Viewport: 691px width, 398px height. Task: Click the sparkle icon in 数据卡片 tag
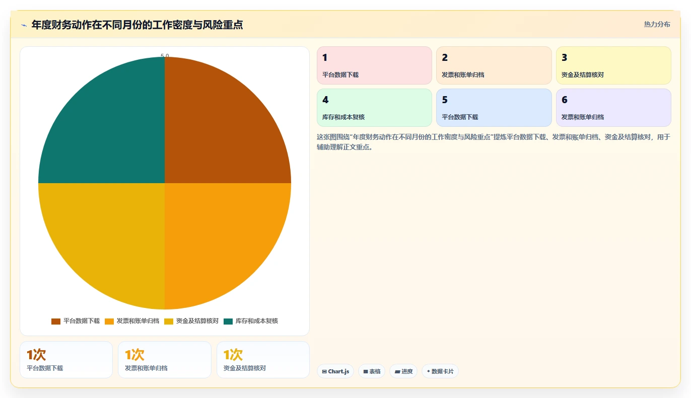[429, 371]
